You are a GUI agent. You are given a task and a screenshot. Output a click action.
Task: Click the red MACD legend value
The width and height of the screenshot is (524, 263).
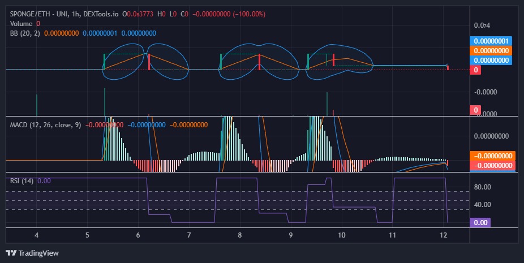[104, 125]
